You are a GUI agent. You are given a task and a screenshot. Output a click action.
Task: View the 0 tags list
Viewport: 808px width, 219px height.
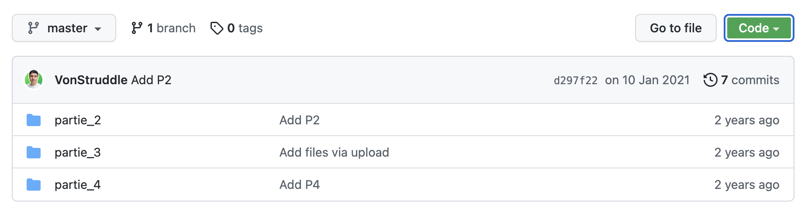[245, 28]
